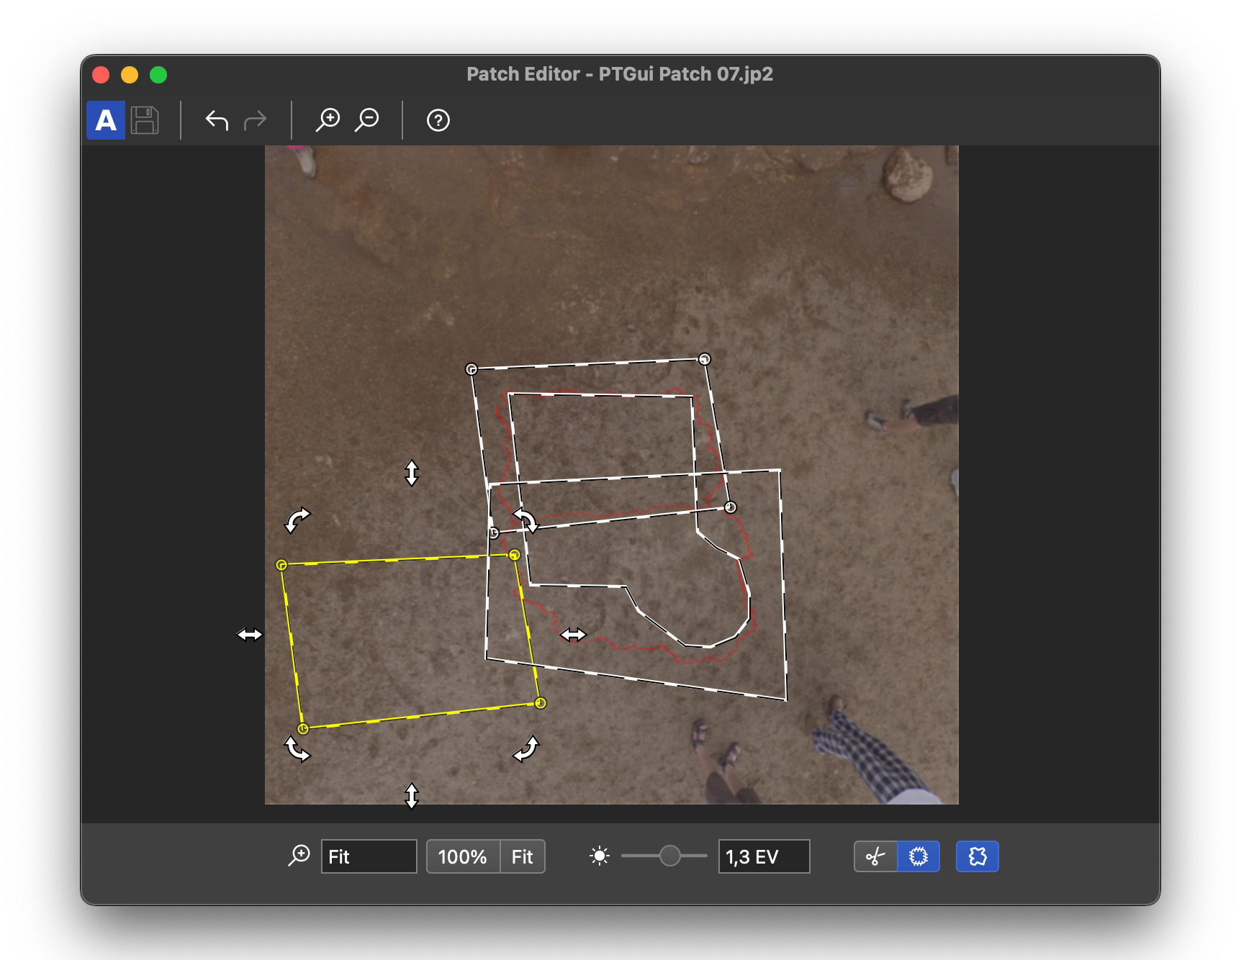The height and width of the screenshot is (960, 1241).
Task: Click the vertical resize arrow below the yellow box
Action: click(412, 796)
